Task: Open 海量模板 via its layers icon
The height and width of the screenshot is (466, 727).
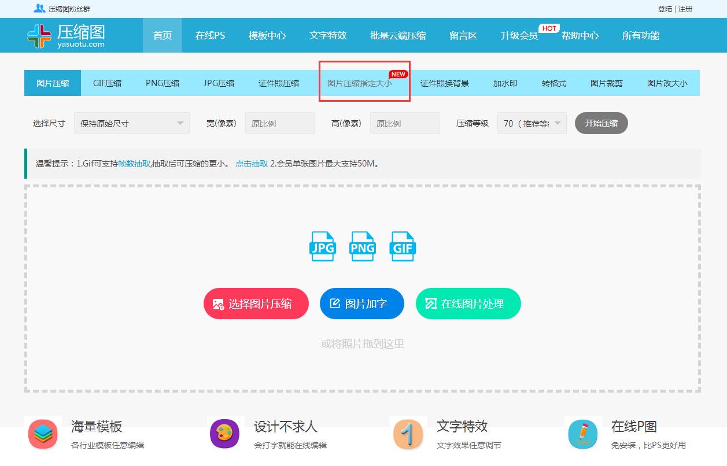Action: pyautogui.click(x=43, y=434)
